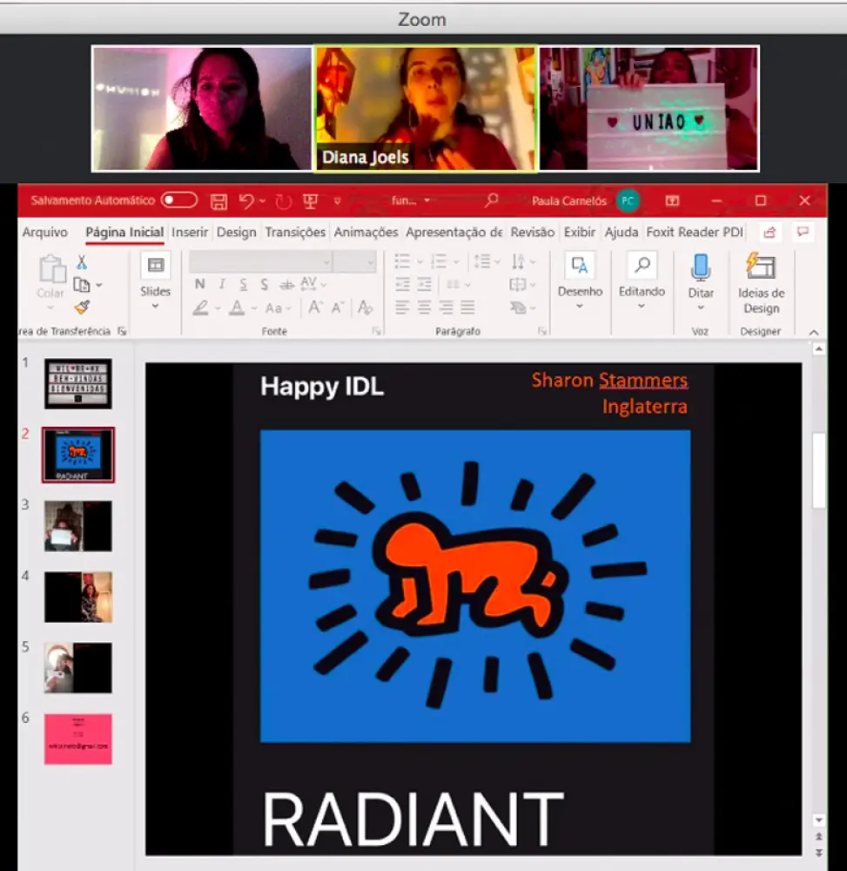Click the Format Painter brush icon
Viewport: 847px width, 871px height.
pos(82,307)
